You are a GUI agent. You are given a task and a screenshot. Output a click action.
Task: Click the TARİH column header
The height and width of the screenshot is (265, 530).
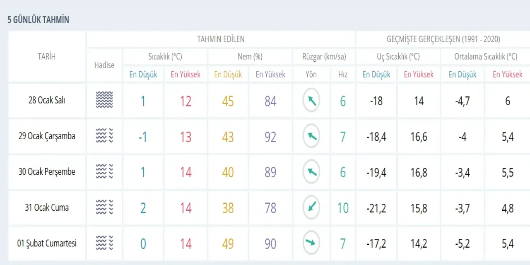pyautogui.click(x=46, y=57)
